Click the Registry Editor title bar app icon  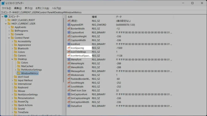pos(3,3)
